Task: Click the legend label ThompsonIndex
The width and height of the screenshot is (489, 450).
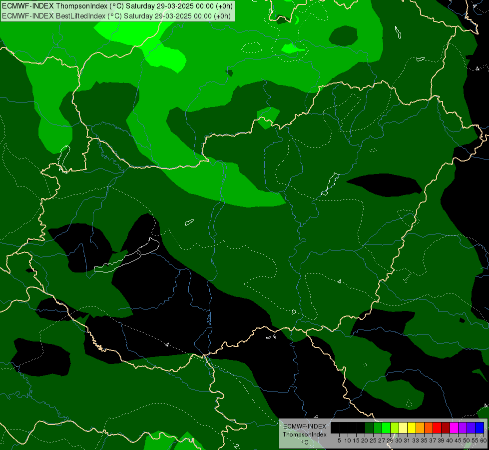Action: [305, 434]
